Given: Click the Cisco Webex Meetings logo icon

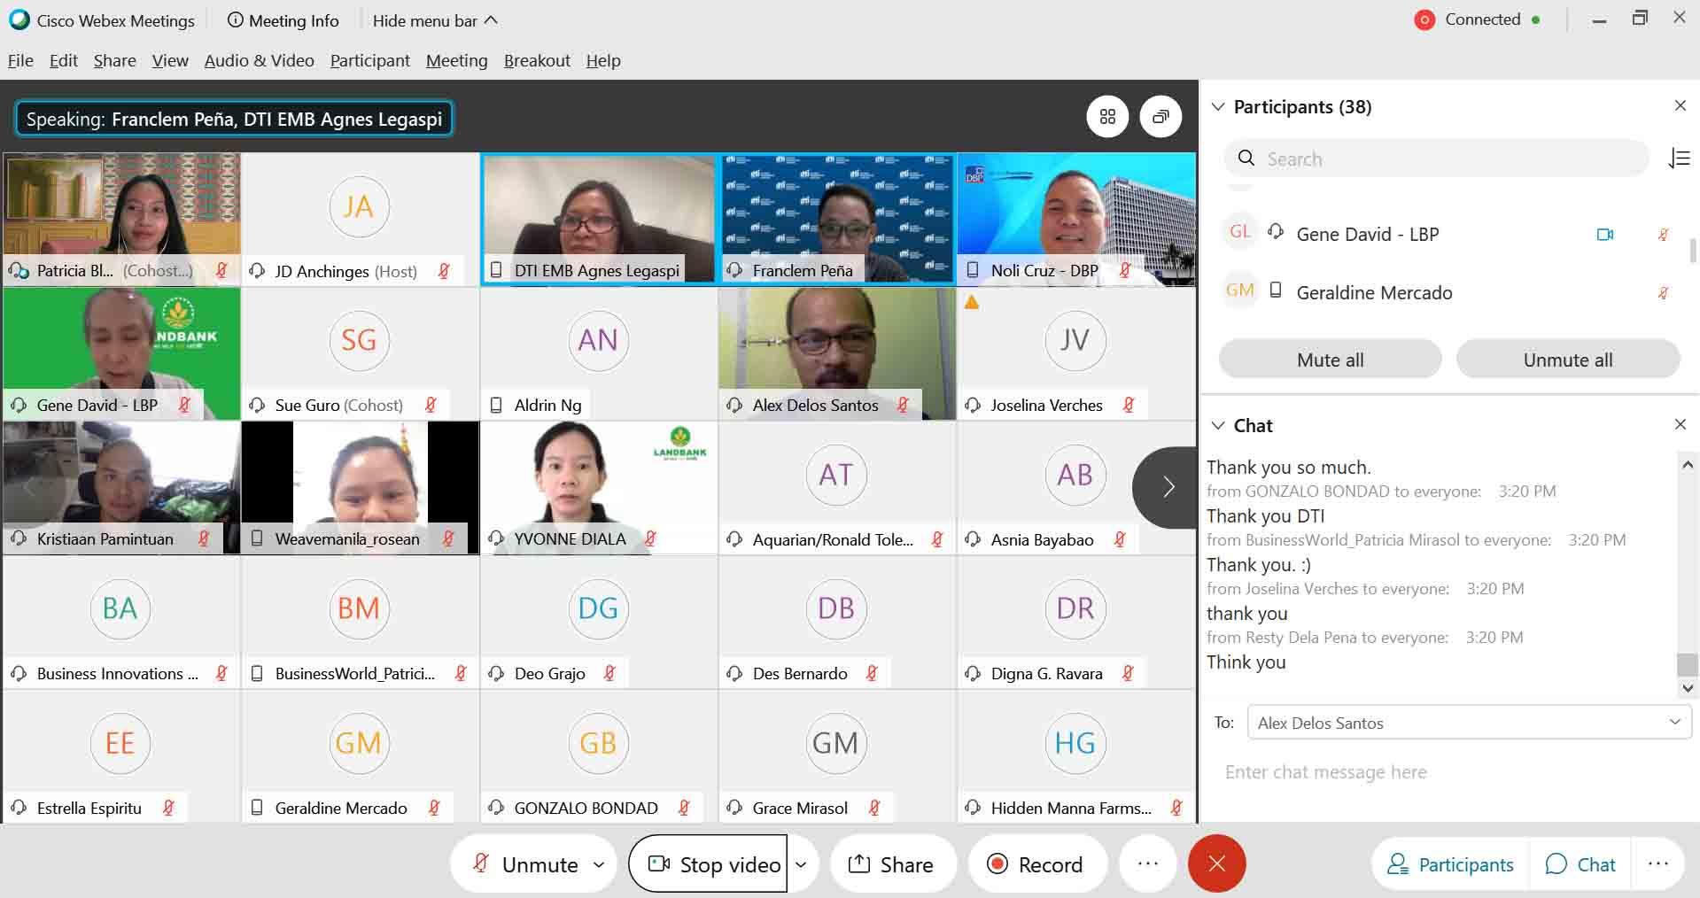Looking at the screenshot, I should (x=19, y=19).
